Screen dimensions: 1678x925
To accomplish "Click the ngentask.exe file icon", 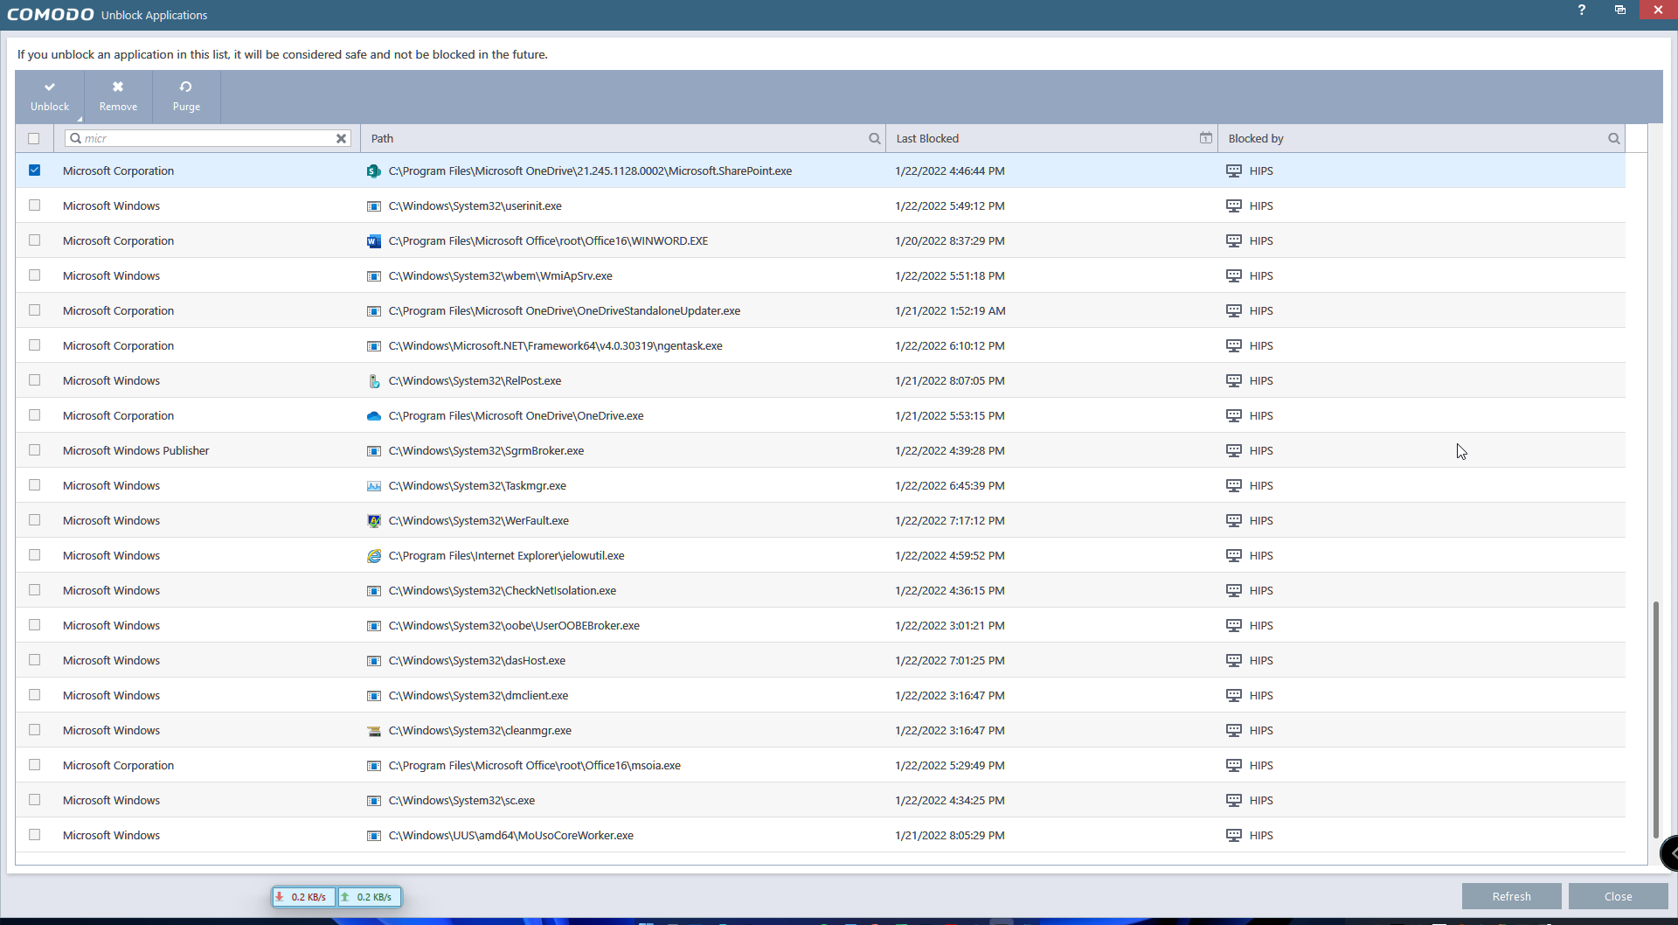I will (x=374, y=346).
